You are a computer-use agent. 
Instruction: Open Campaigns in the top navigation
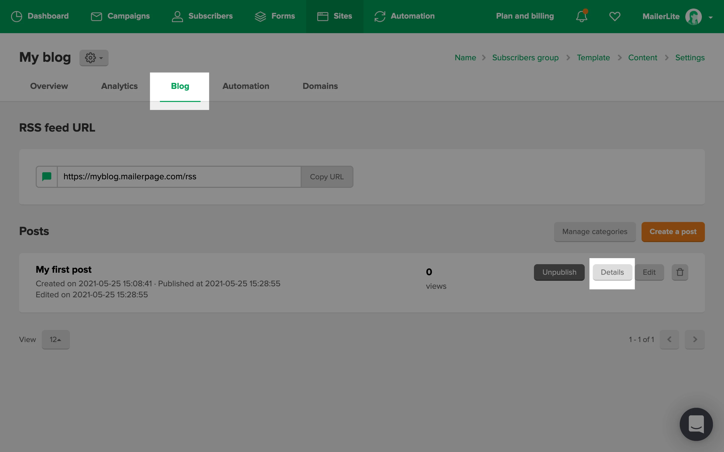point(120,16)
